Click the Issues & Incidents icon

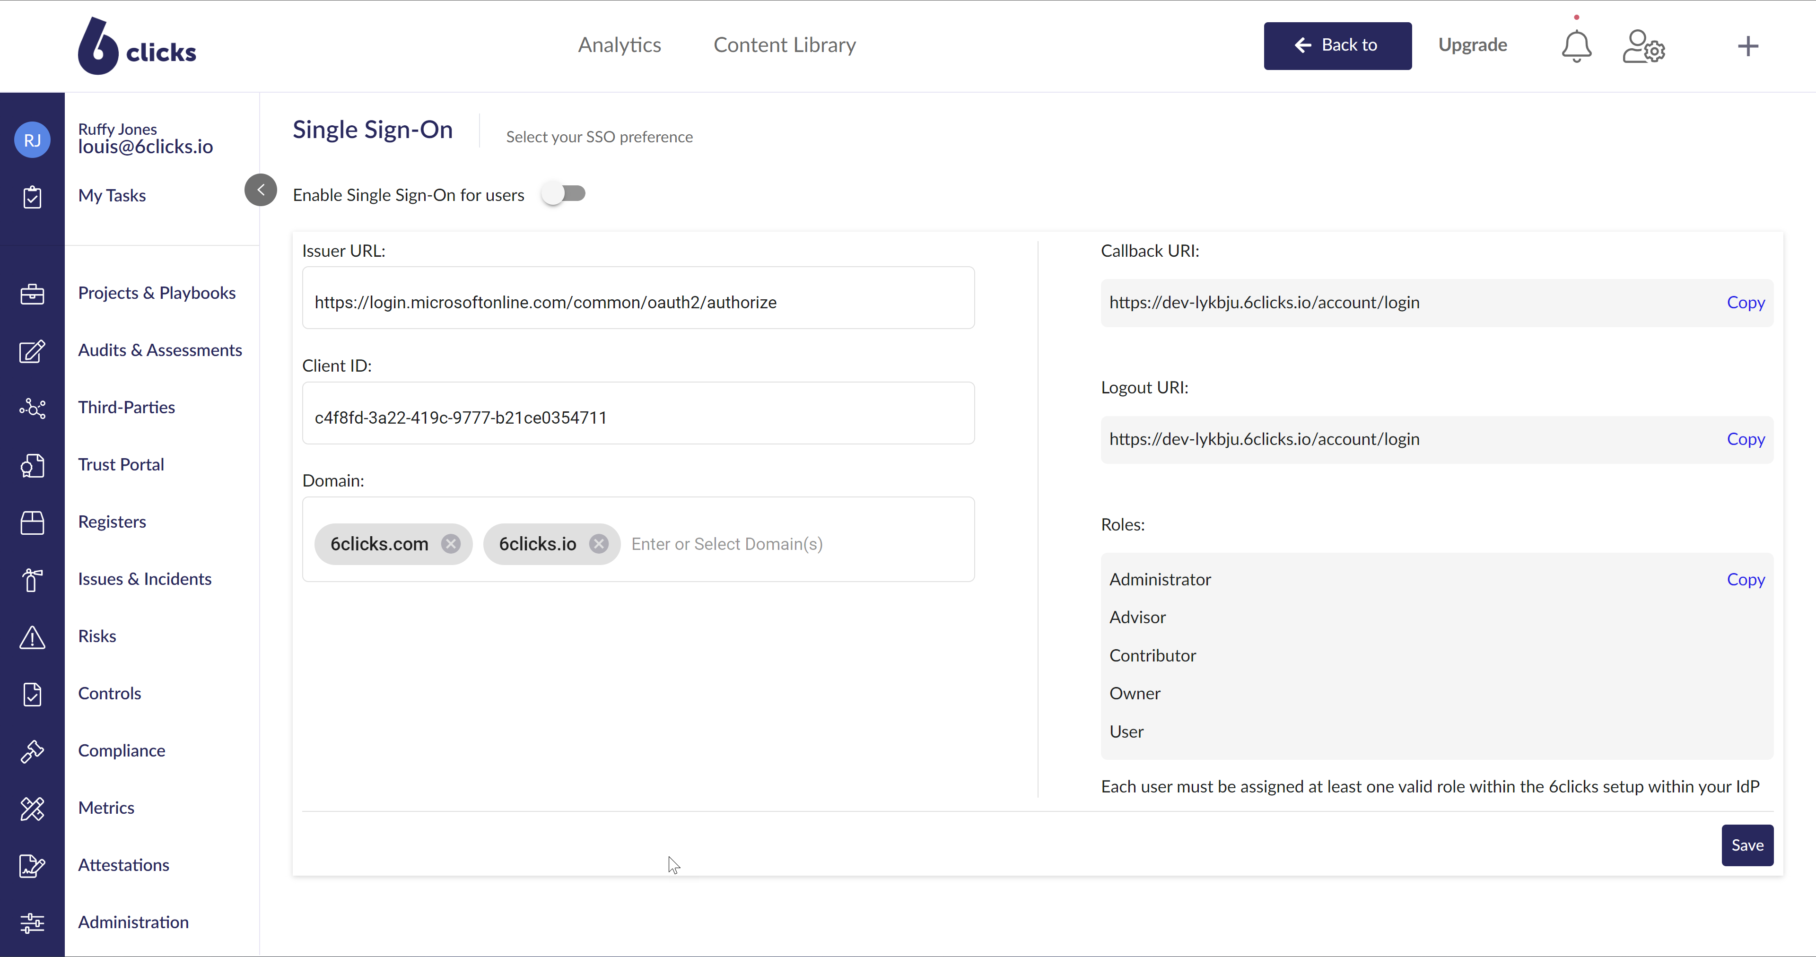click(33, 579)
